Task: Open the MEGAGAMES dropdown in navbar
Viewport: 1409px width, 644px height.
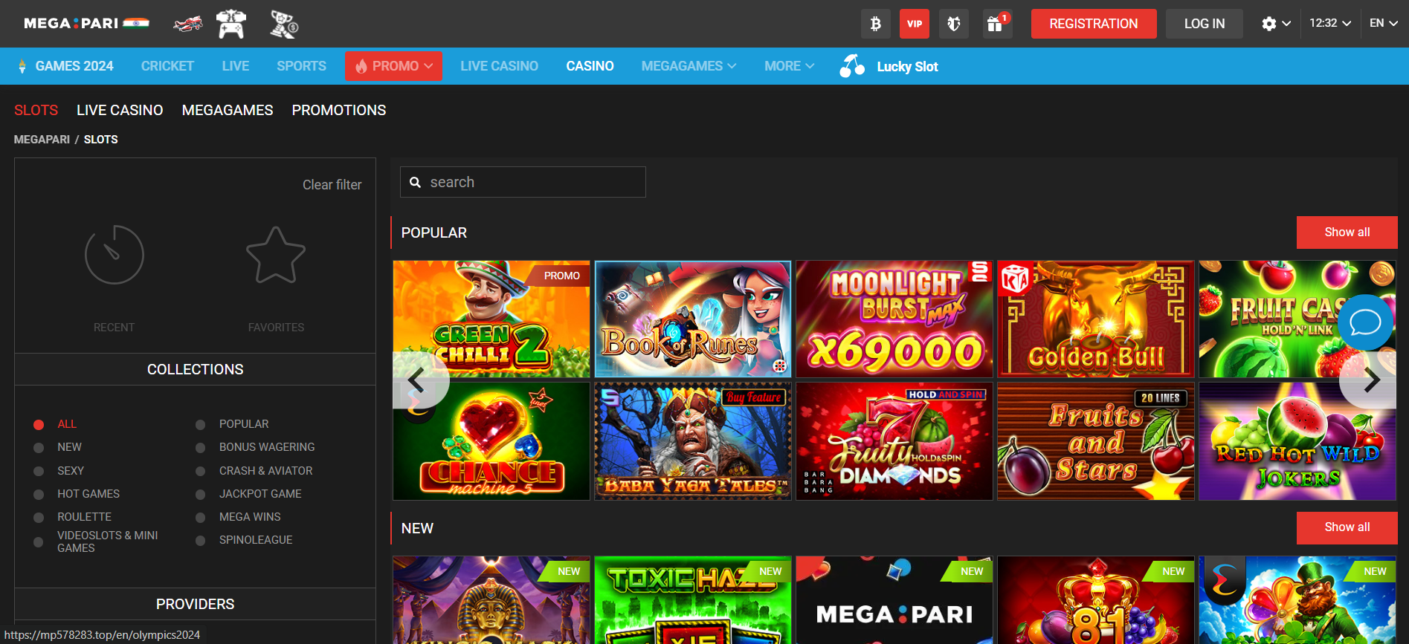Action: (689, 66)
